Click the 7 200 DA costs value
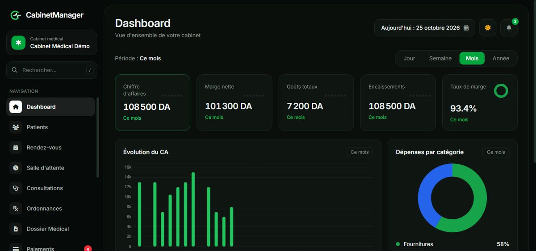536x251 pixels. pyautogui.click(x=305, y=106)
